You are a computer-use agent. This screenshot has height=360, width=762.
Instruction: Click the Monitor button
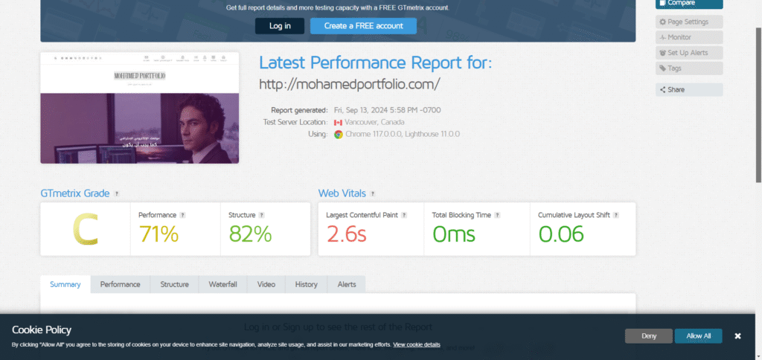tap(688, 37)
